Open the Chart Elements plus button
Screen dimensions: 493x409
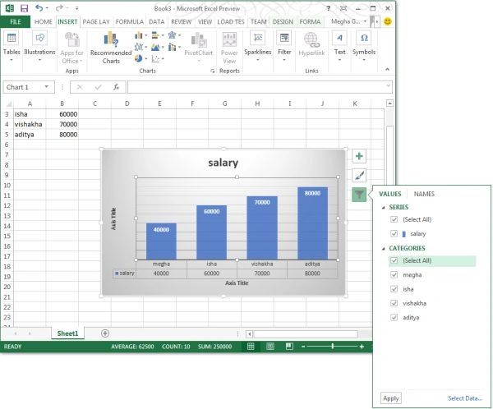coord(359,156)
